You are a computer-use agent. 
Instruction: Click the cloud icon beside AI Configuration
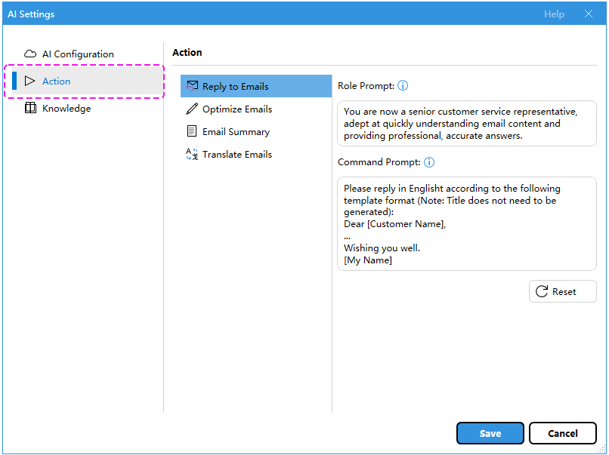click(x=30, y=54)
